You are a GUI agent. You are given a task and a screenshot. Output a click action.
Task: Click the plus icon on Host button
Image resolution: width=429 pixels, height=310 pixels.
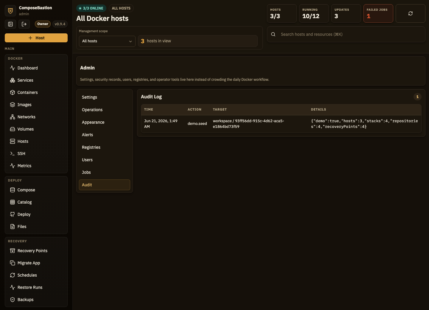tap(30, 38)
